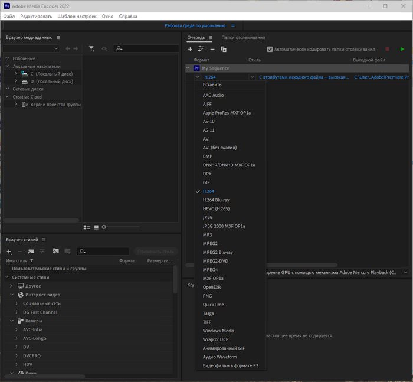Open the Очередь panel menu icon
The width and height of the screenshot is (413, 382).
[211, 37]
